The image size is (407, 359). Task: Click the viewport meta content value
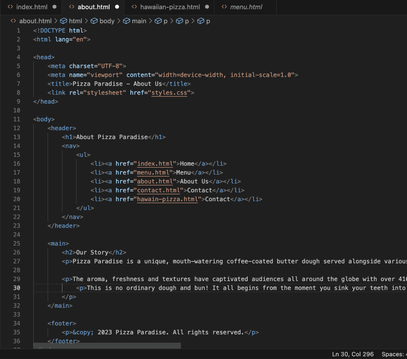coord(225,75)
